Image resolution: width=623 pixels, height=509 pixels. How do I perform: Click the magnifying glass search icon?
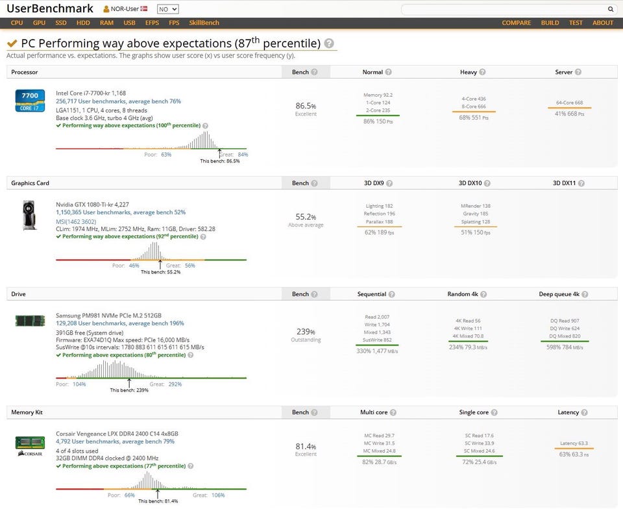(x=610, y=9)
